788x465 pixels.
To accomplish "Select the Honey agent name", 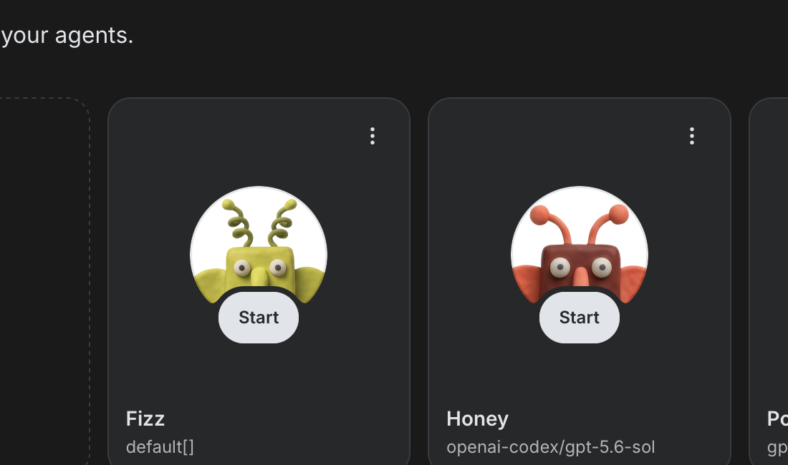I will click(477, 418).
